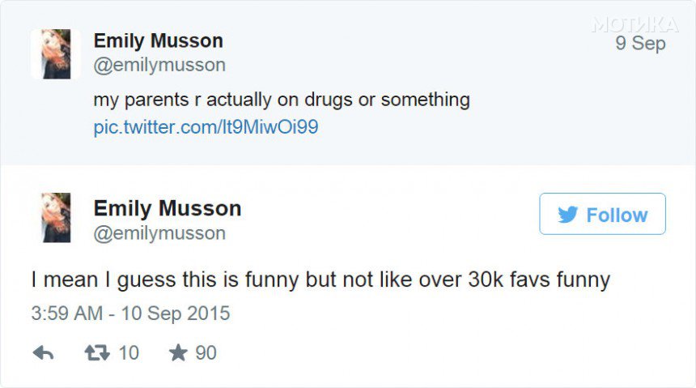Click the star favorite icon
This screenshot has height=388, width=696.
(x=178, y=353)
